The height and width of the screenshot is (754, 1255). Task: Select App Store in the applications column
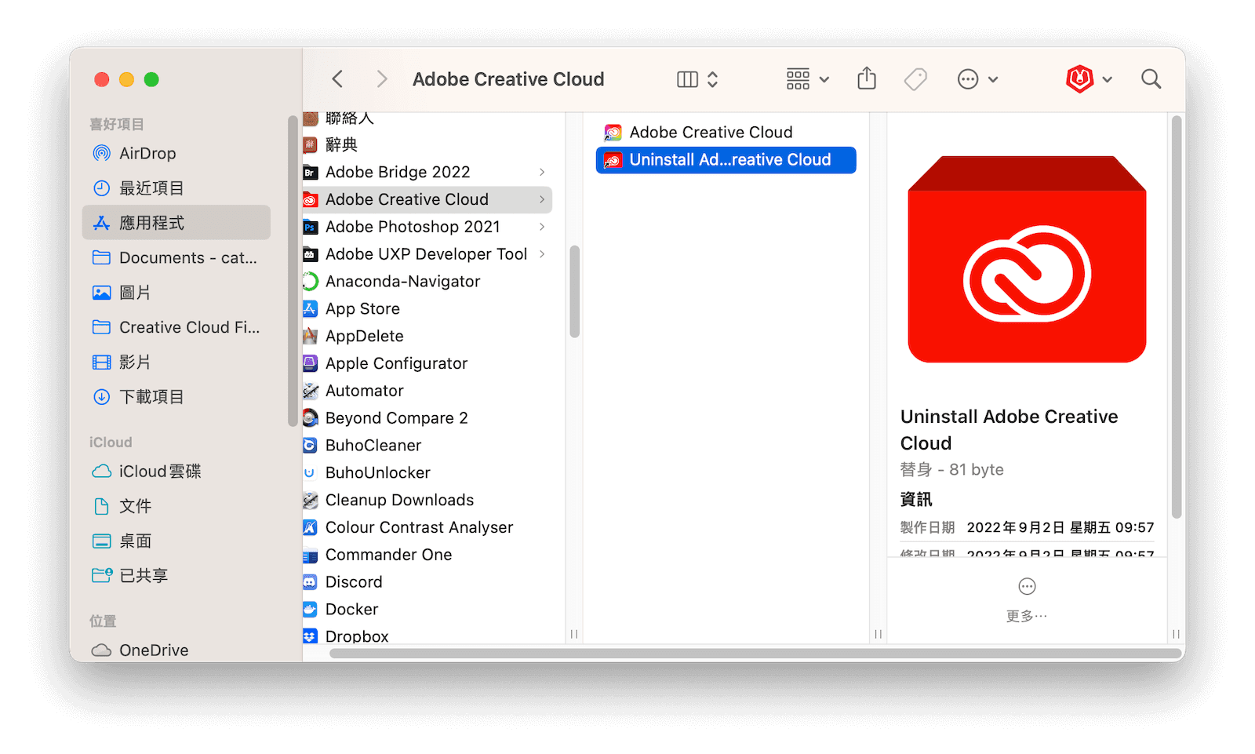pyautogui.click(x=362, y=308)
